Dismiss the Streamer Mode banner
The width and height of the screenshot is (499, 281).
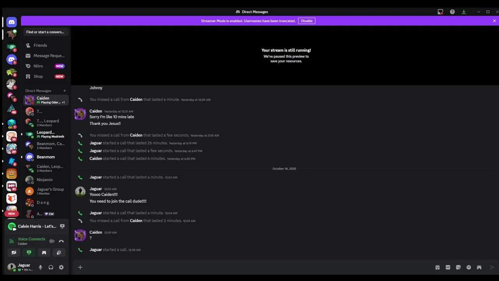point(494,21)
